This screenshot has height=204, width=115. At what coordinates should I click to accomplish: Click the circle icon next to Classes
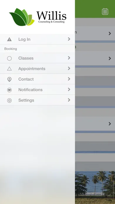tap(9, 58)
